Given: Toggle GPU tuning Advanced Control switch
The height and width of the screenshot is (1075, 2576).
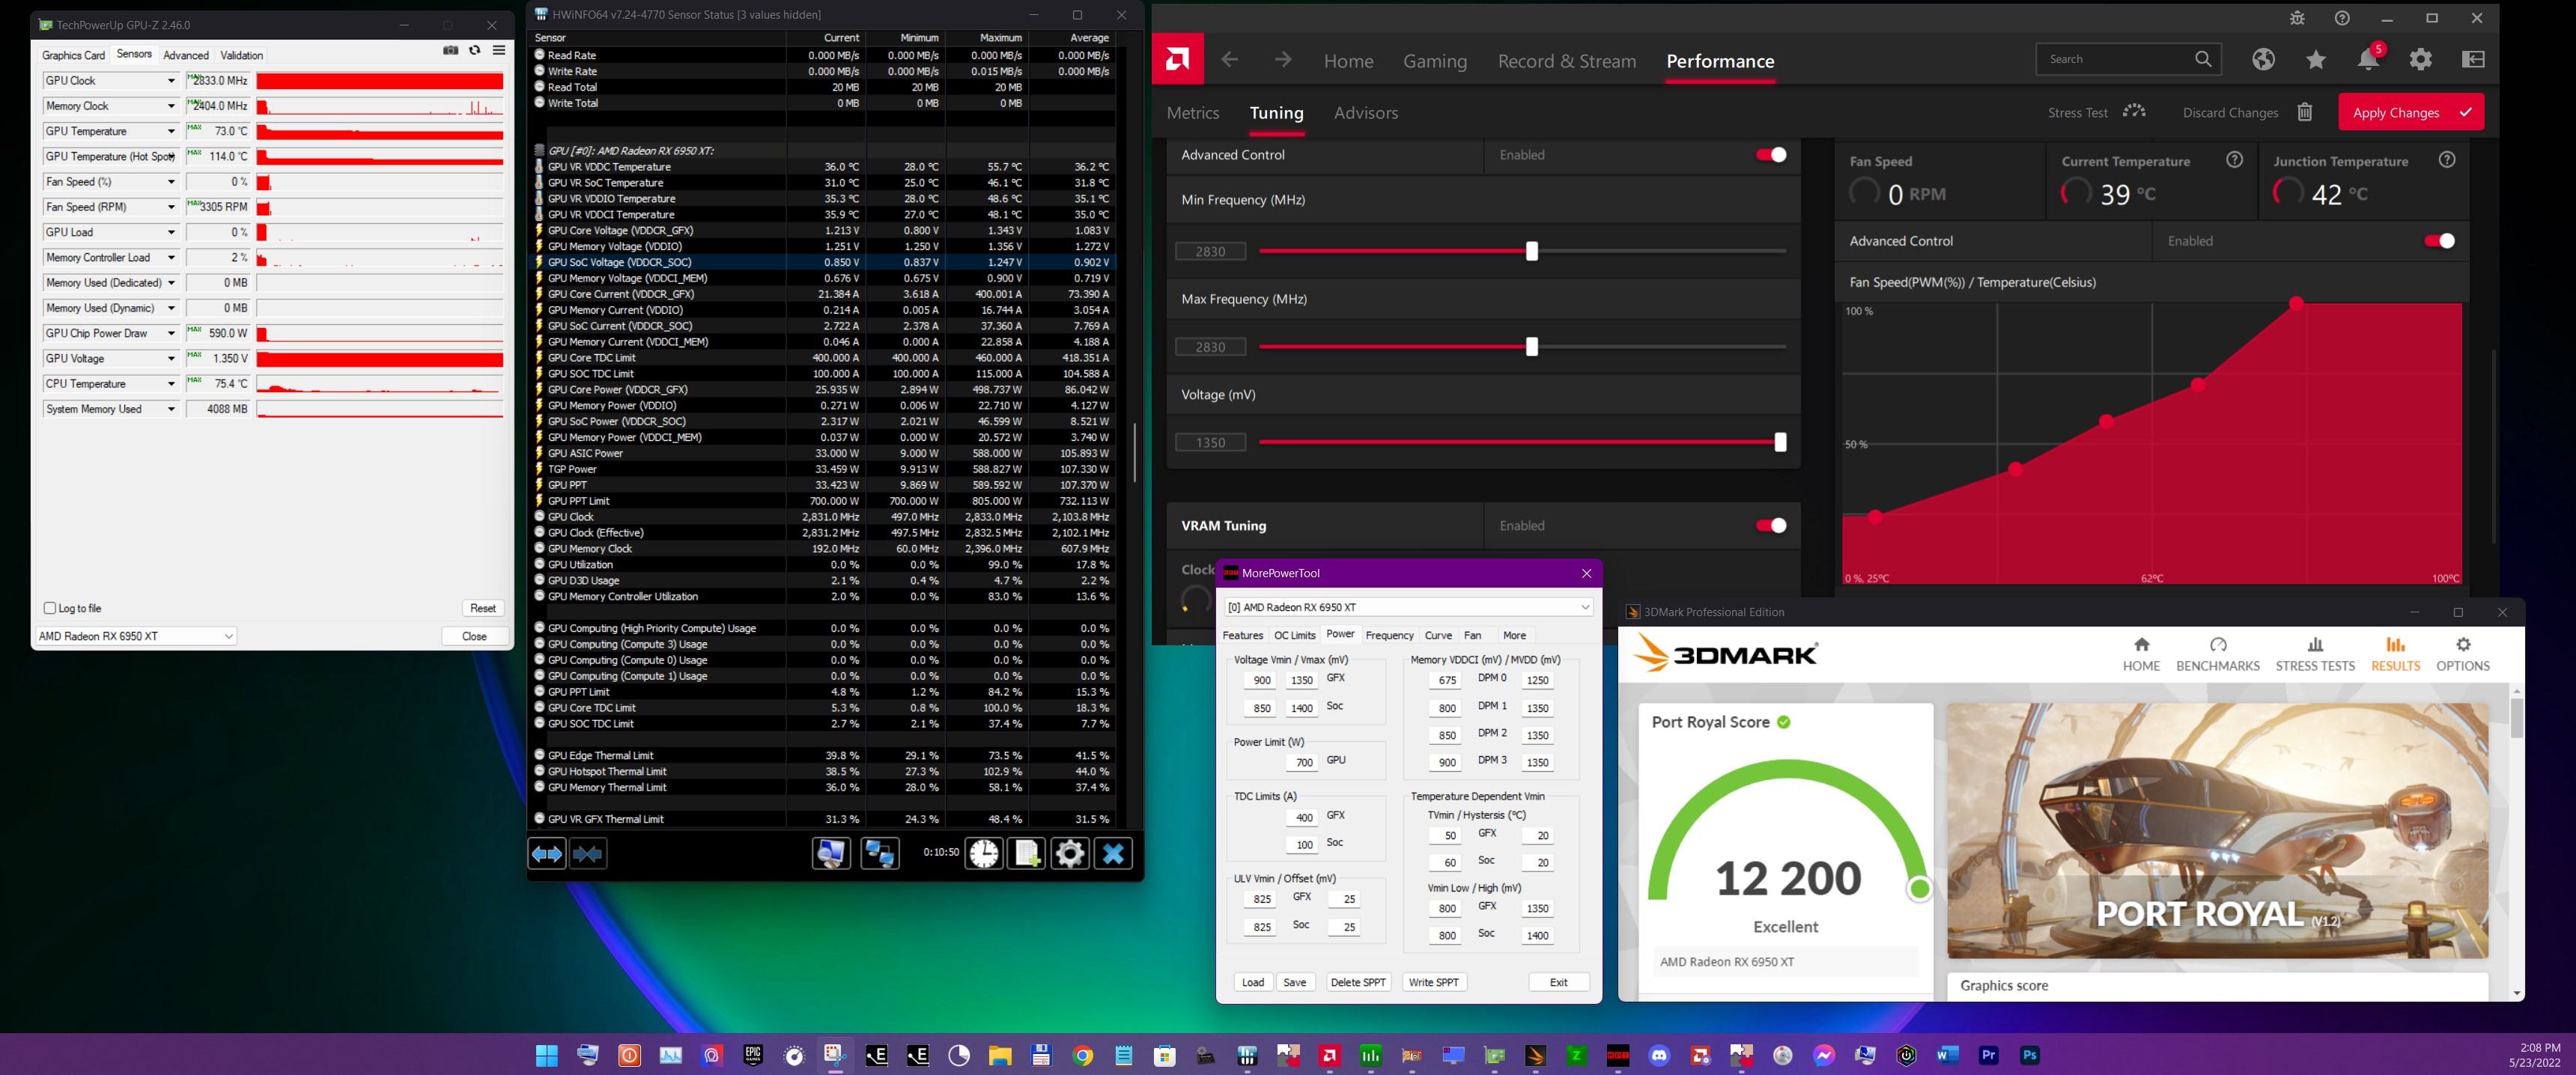Looking at the screenshot, I should [x=1771, y=155].
